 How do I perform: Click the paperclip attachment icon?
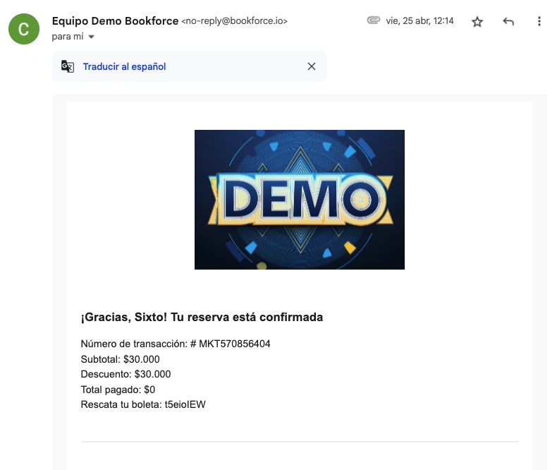tap(374, 20)
